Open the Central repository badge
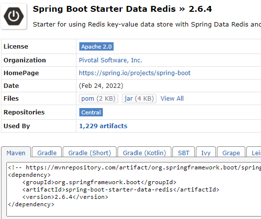The image size is (261, 219). (91, 112)
